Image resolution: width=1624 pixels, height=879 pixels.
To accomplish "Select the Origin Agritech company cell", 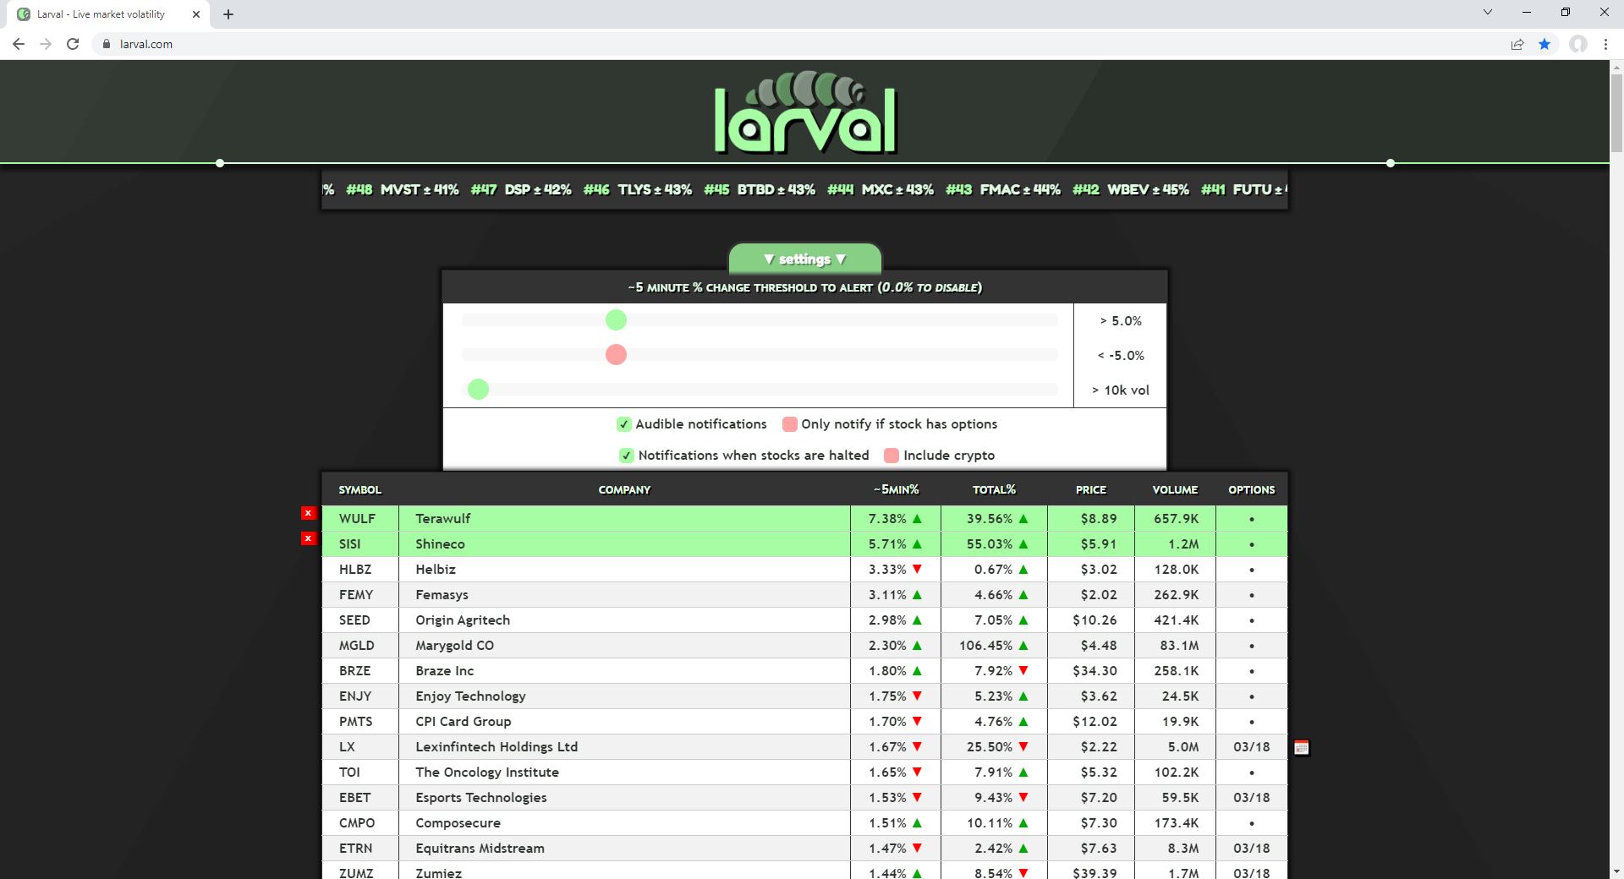I will (x=624, y=620).
